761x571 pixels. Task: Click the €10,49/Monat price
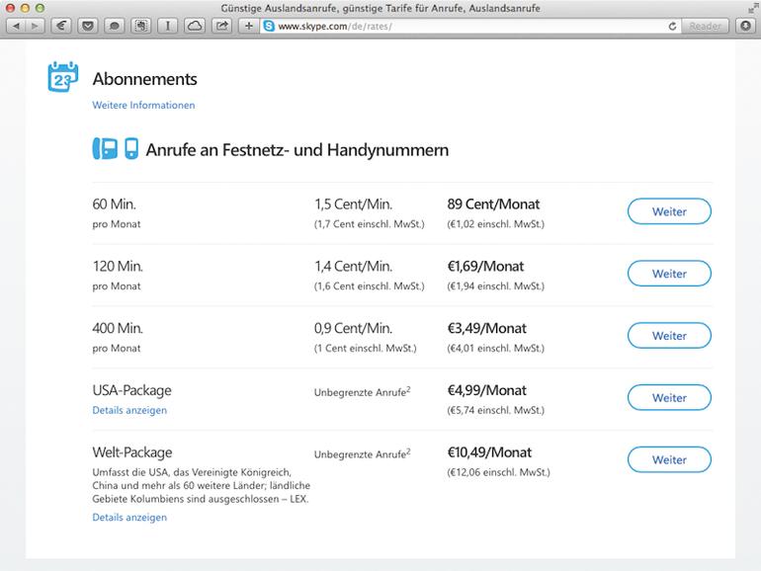pyautogui.click(x=489, y=452)
